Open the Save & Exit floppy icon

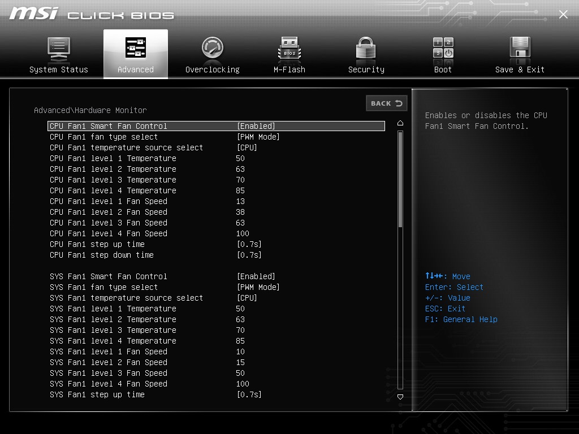pos(520,47)
